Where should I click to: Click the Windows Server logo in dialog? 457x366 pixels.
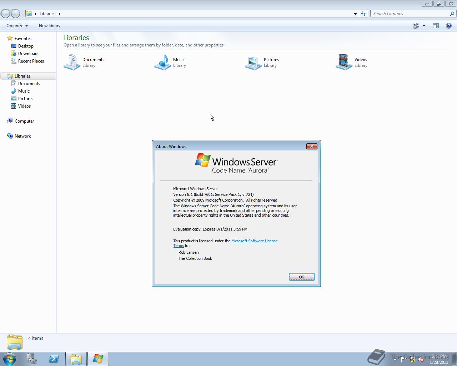click(x=236, y=163)
